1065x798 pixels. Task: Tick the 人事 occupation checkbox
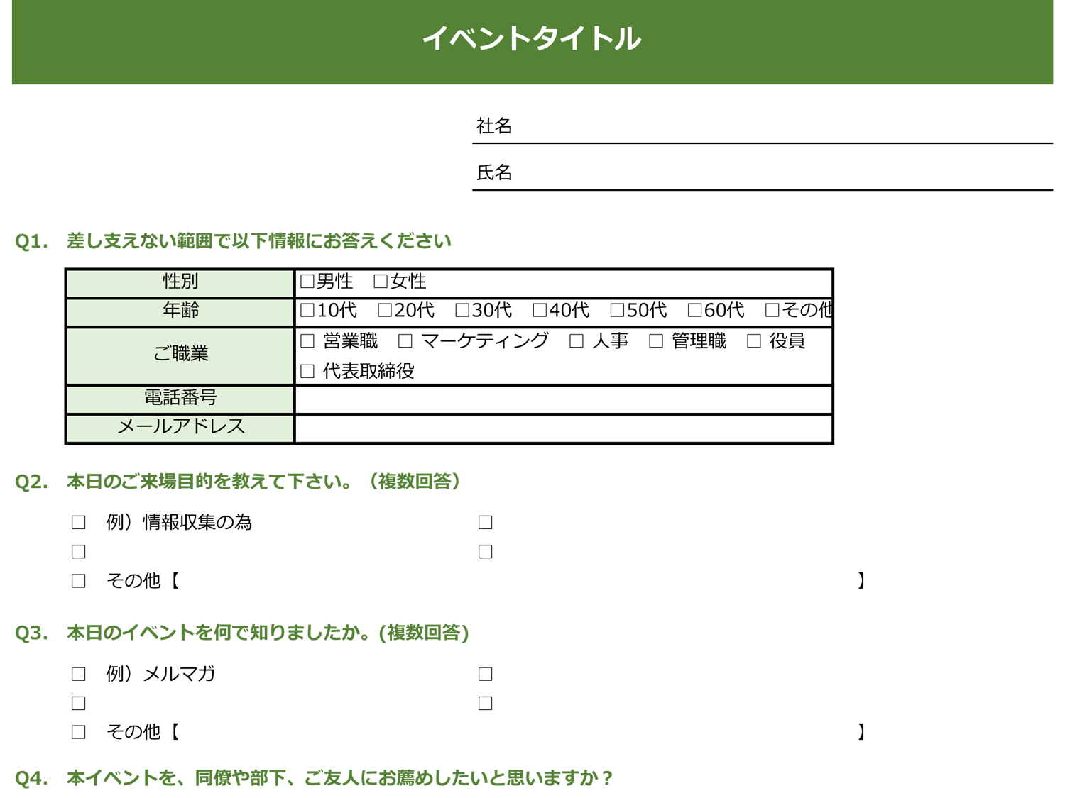(x=577, y=341)
